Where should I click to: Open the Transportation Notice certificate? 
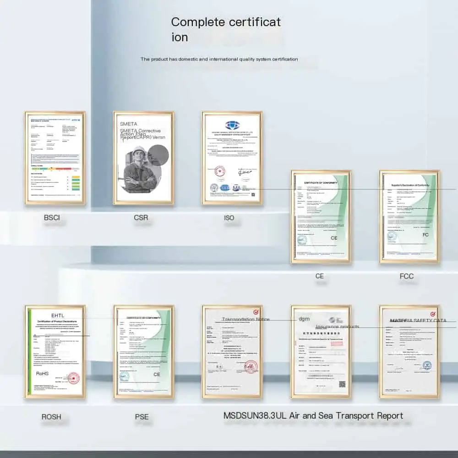(232, 352)
